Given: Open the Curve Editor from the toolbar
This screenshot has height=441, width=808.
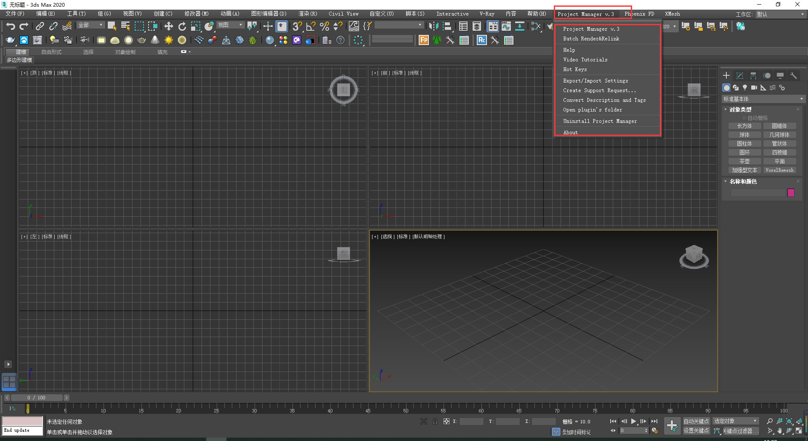Looking at the screenshot, I should 506,26.
